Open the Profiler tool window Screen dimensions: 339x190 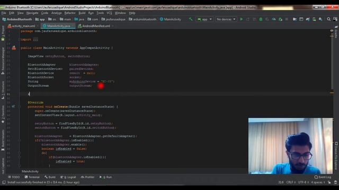87,177
